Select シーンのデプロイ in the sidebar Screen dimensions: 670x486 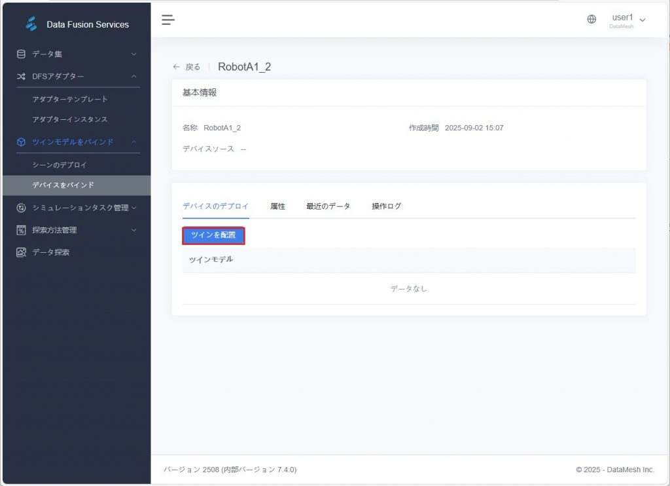[60, 165]
